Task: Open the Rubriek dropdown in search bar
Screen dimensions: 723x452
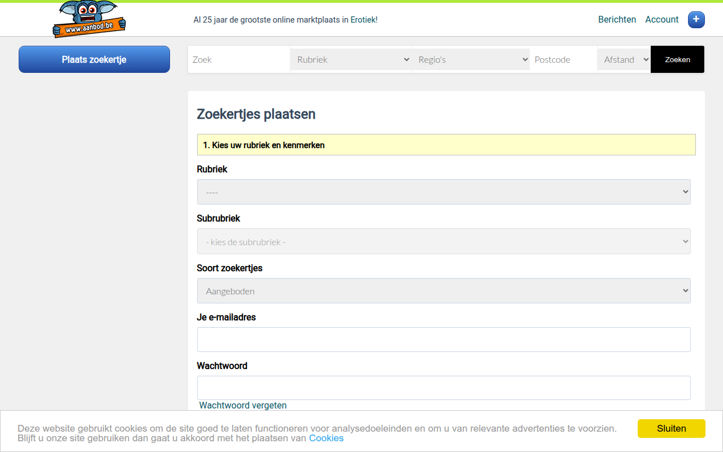Action: click(x=351, y=59)
